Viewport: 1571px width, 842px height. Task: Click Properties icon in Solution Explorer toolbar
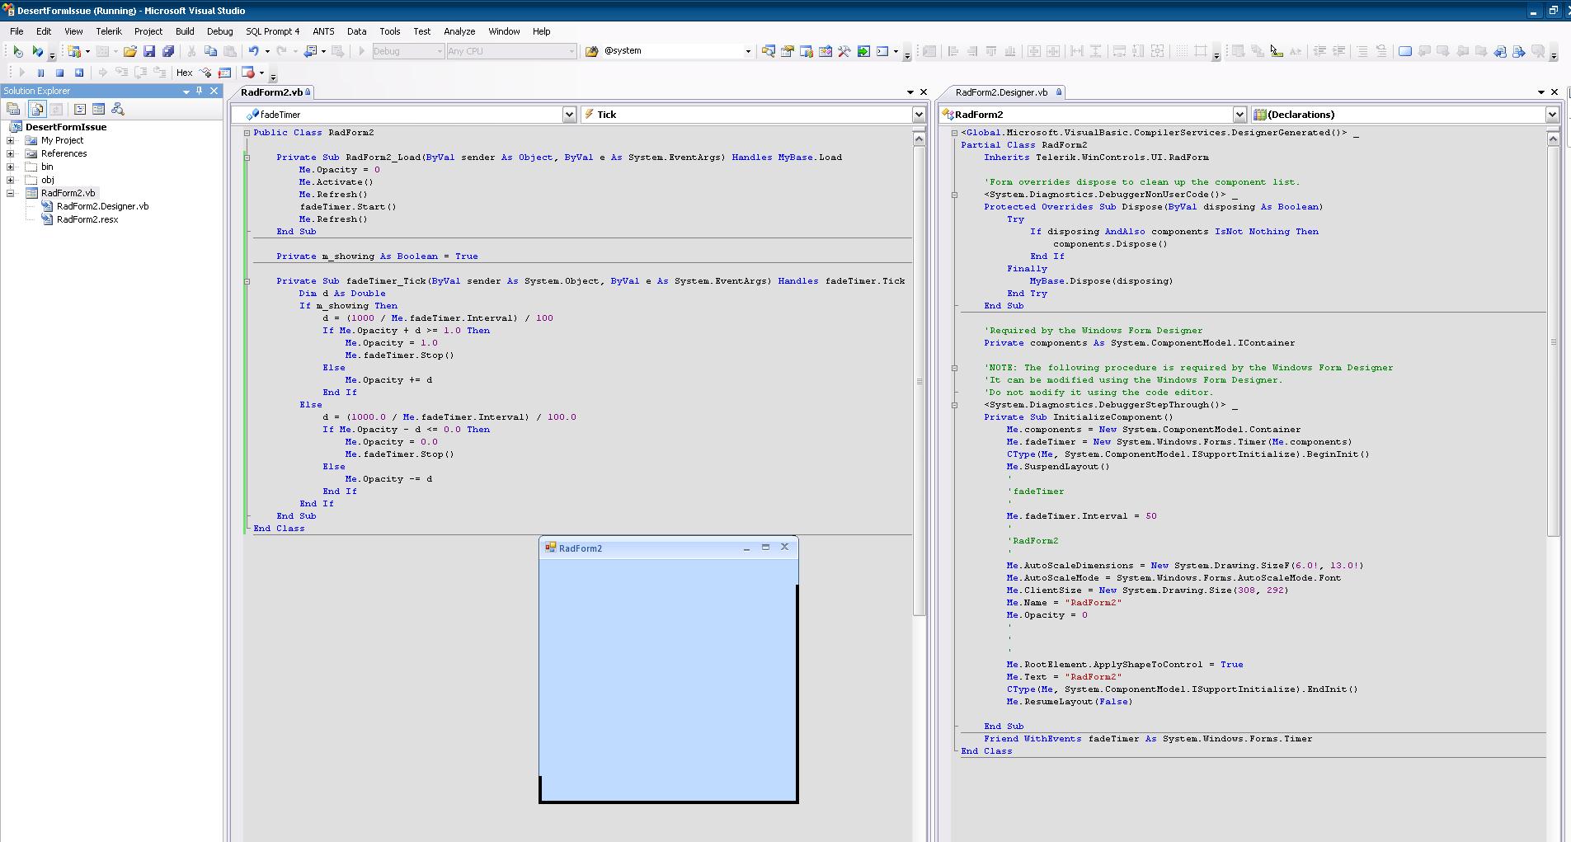(x=13, y=109)
